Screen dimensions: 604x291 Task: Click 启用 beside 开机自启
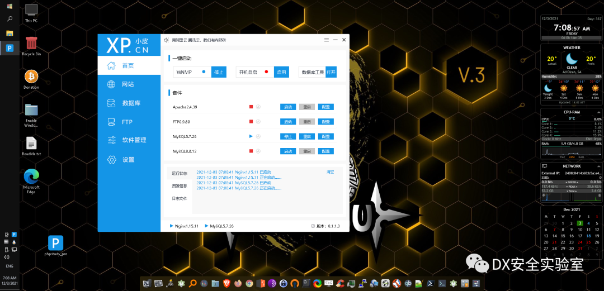click(281, 72)
